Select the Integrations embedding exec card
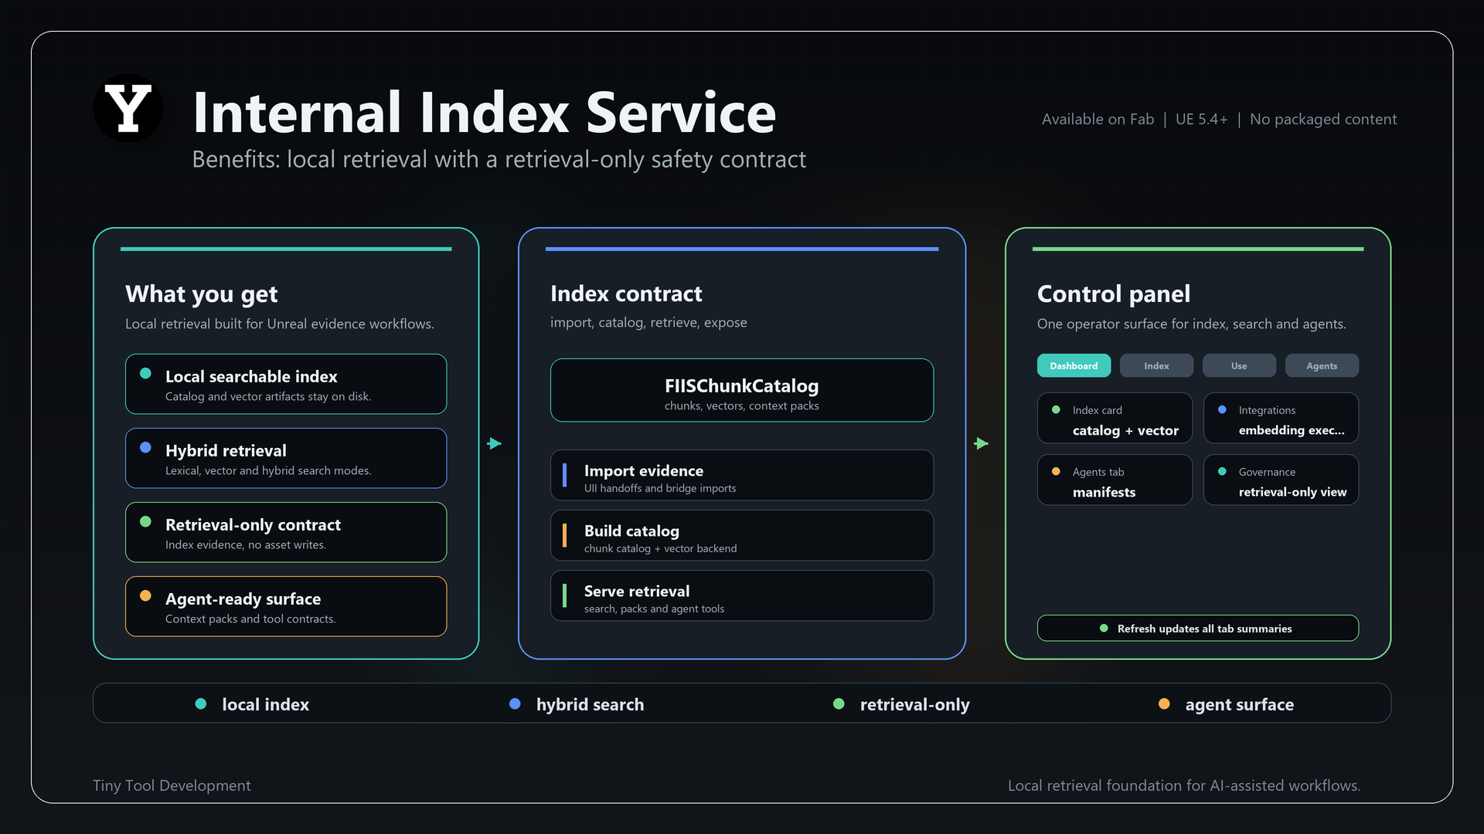Screen dimensions: 1484x834 click(1281, 419)
